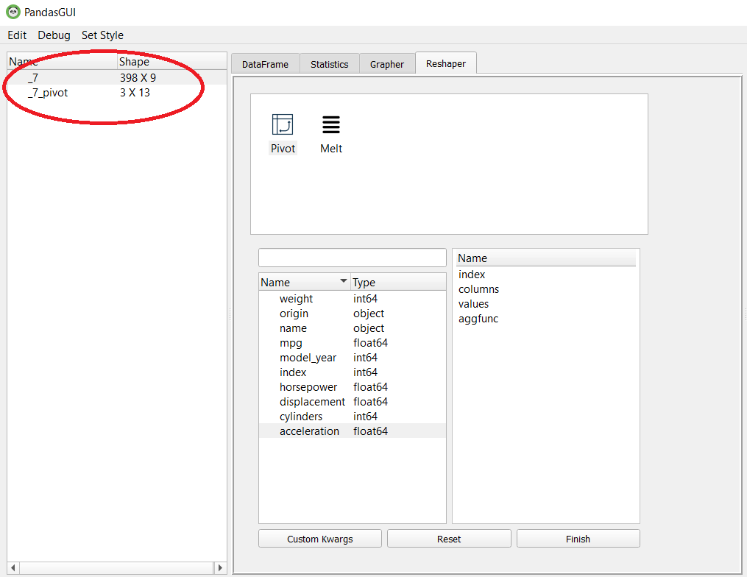747x577 pixels.
Task: Click the Name header of arguments list
Action: coord(546,258)
